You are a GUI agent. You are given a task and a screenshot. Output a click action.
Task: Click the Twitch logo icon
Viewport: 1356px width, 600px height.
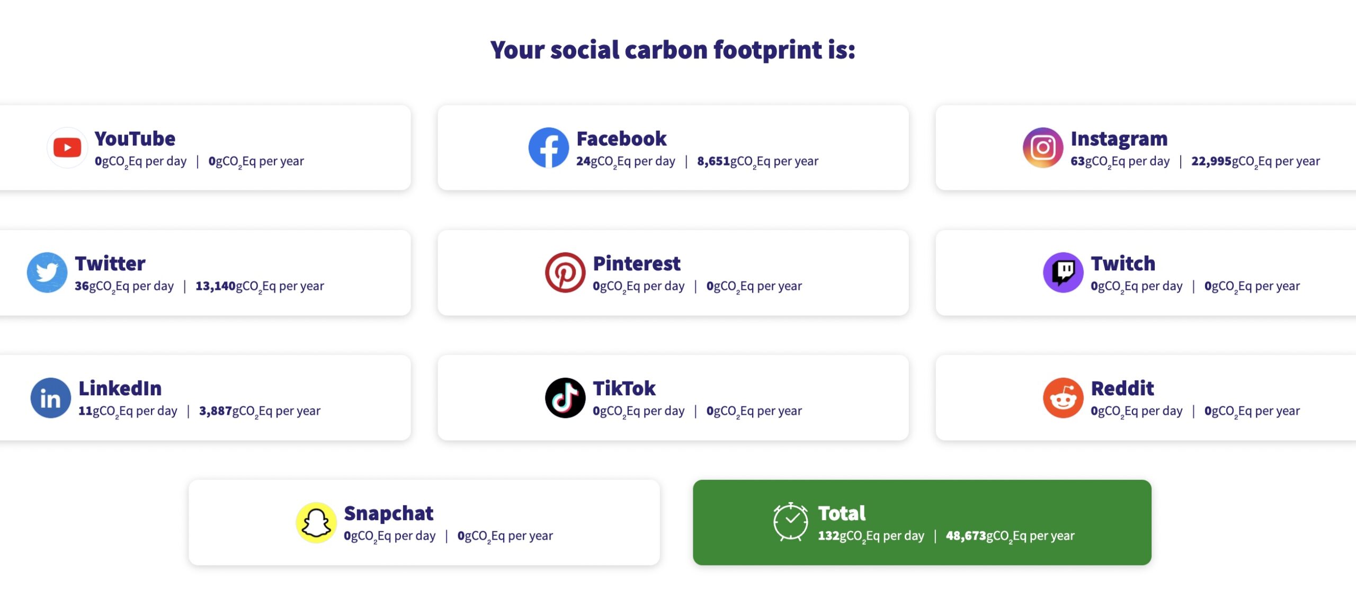1063,272
